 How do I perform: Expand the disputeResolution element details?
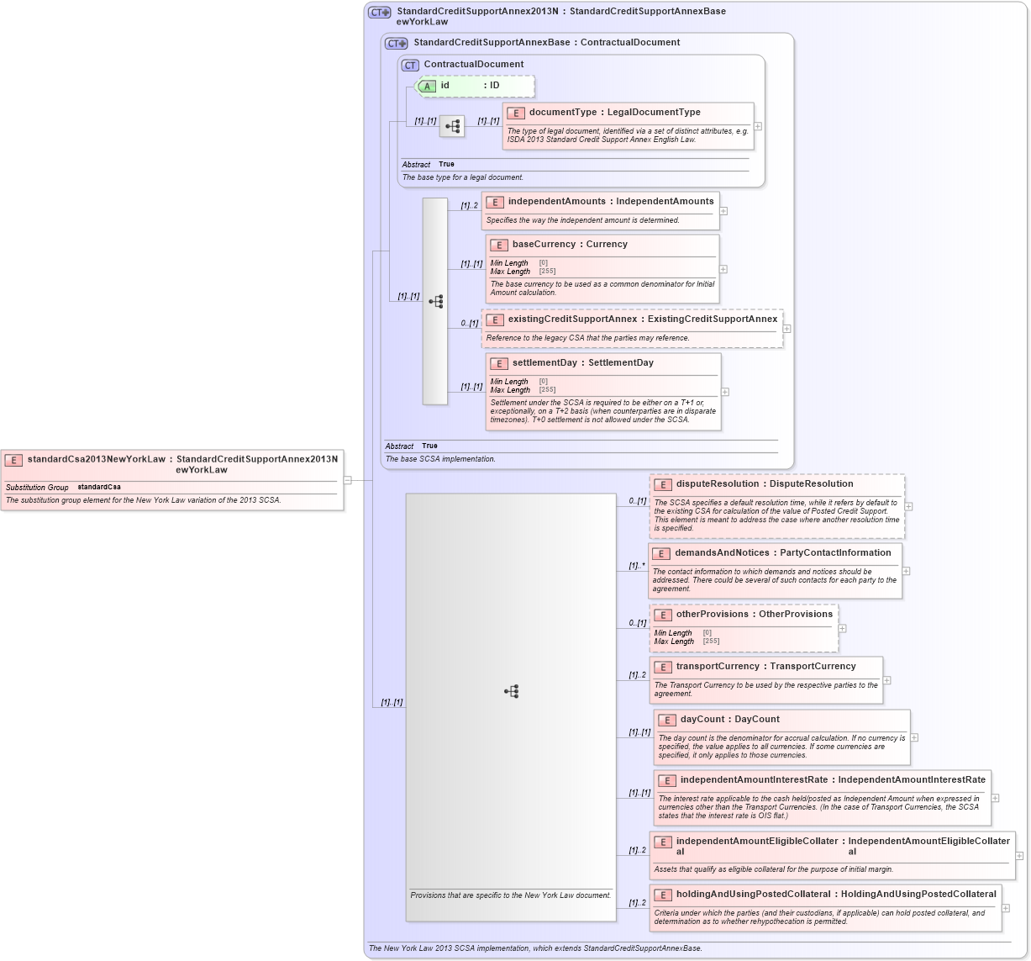pyautogui.click(x=910, y=505)
